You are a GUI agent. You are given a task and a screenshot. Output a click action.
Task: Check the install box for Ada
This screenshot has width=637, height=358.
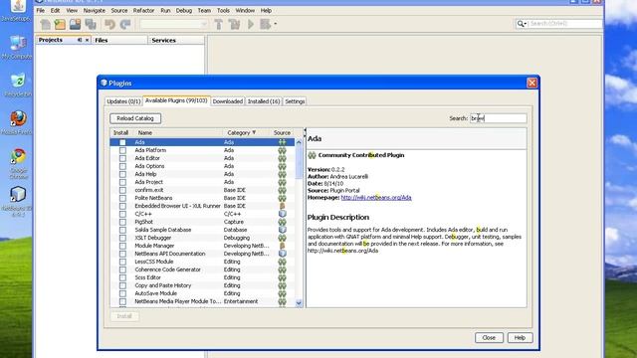pyautogui.click(x=122, y=142)
